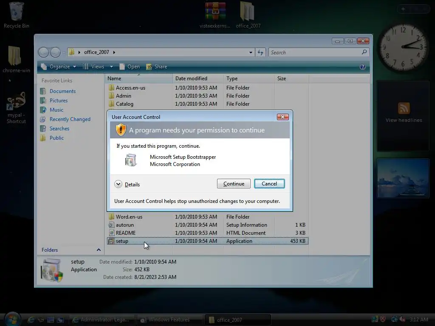Image resolution: width=435 pixels, height=326 pixels.
Task: Minimize the office_2007 Explorer window
Action: [x=337, y=41]
